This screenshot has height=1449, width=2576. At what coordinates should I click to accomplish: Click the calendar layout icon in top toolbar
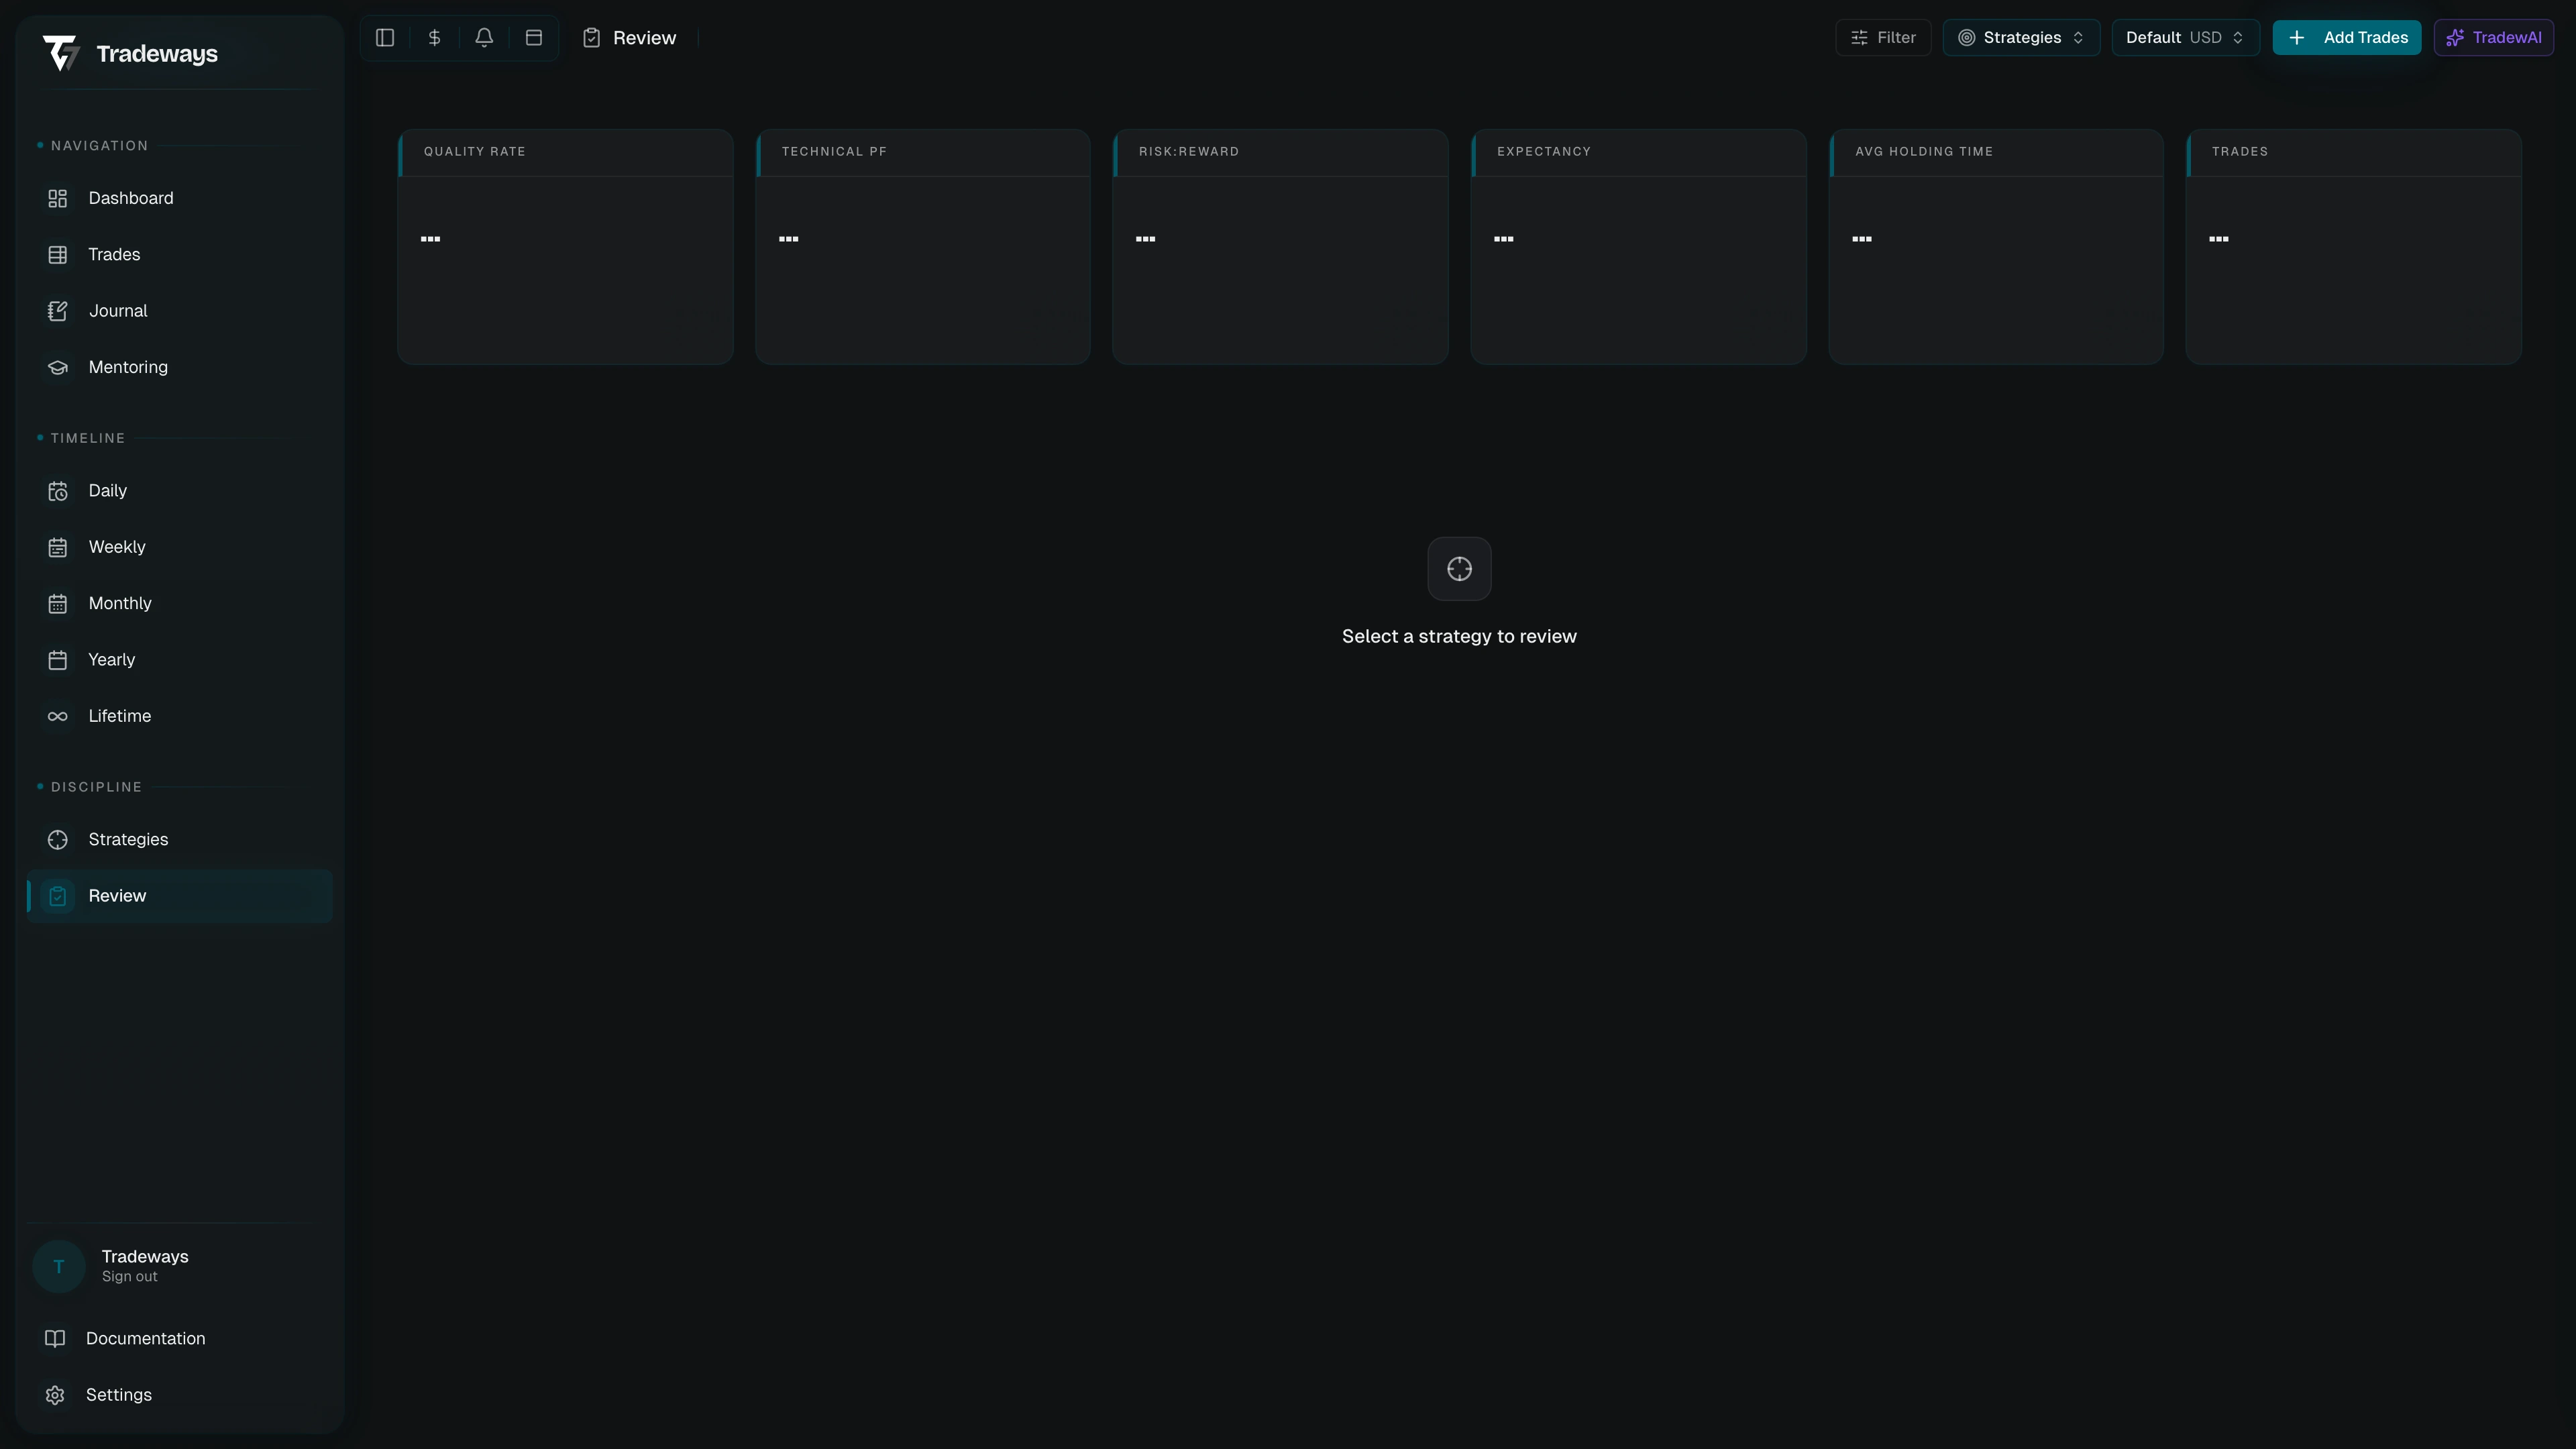click(533, 37)
